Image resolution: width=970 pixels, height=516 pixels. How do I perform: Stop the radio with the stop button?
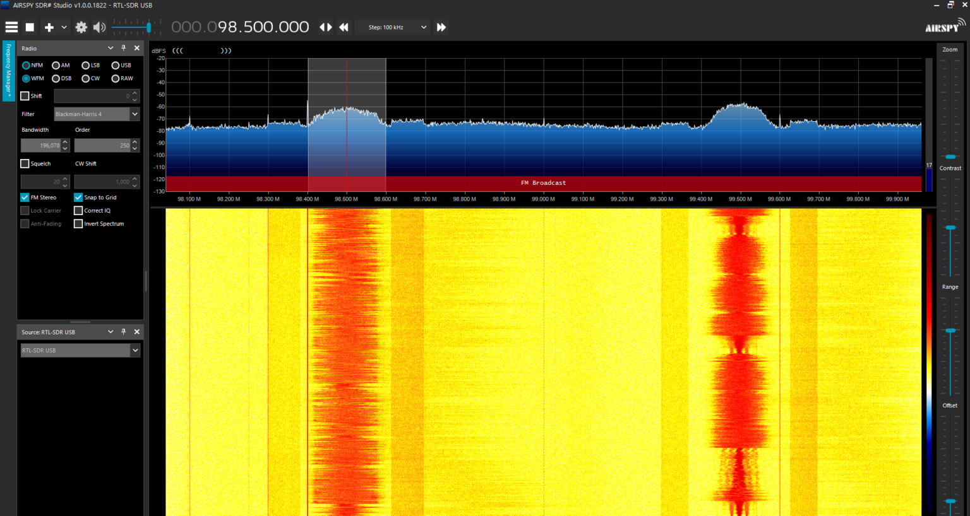coord(30,27)
